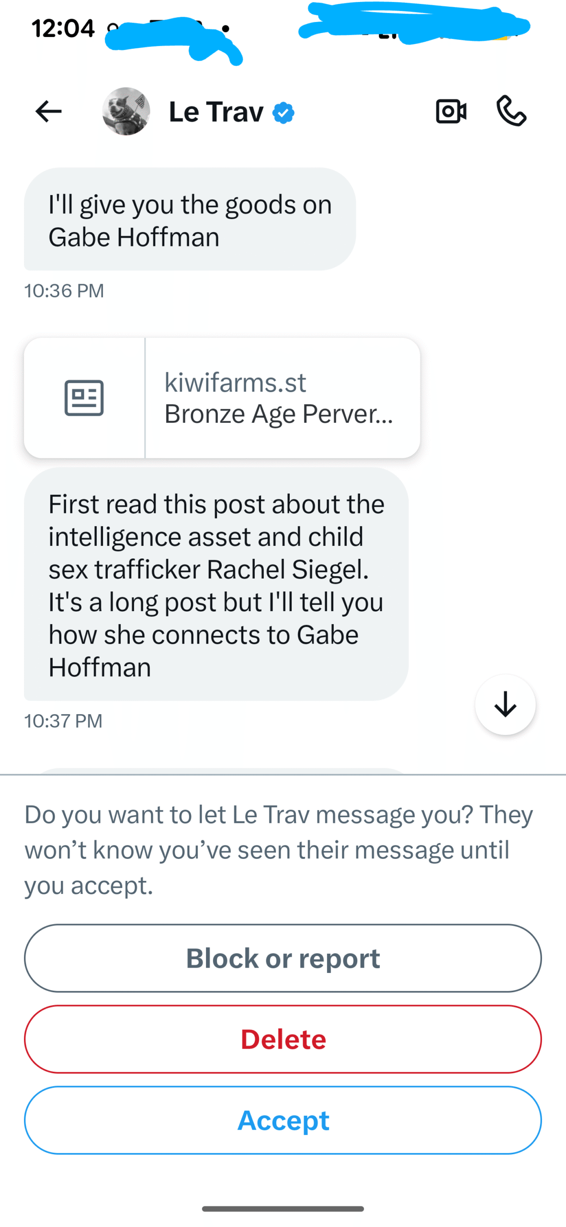Tap the Le Trav name header
This screenshot has width=566, height=1227.
point(216,112)
